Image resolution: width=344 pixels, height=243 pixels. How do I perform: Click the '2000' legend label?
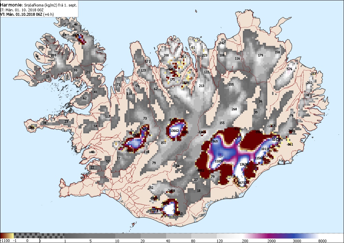pos(271,241)
